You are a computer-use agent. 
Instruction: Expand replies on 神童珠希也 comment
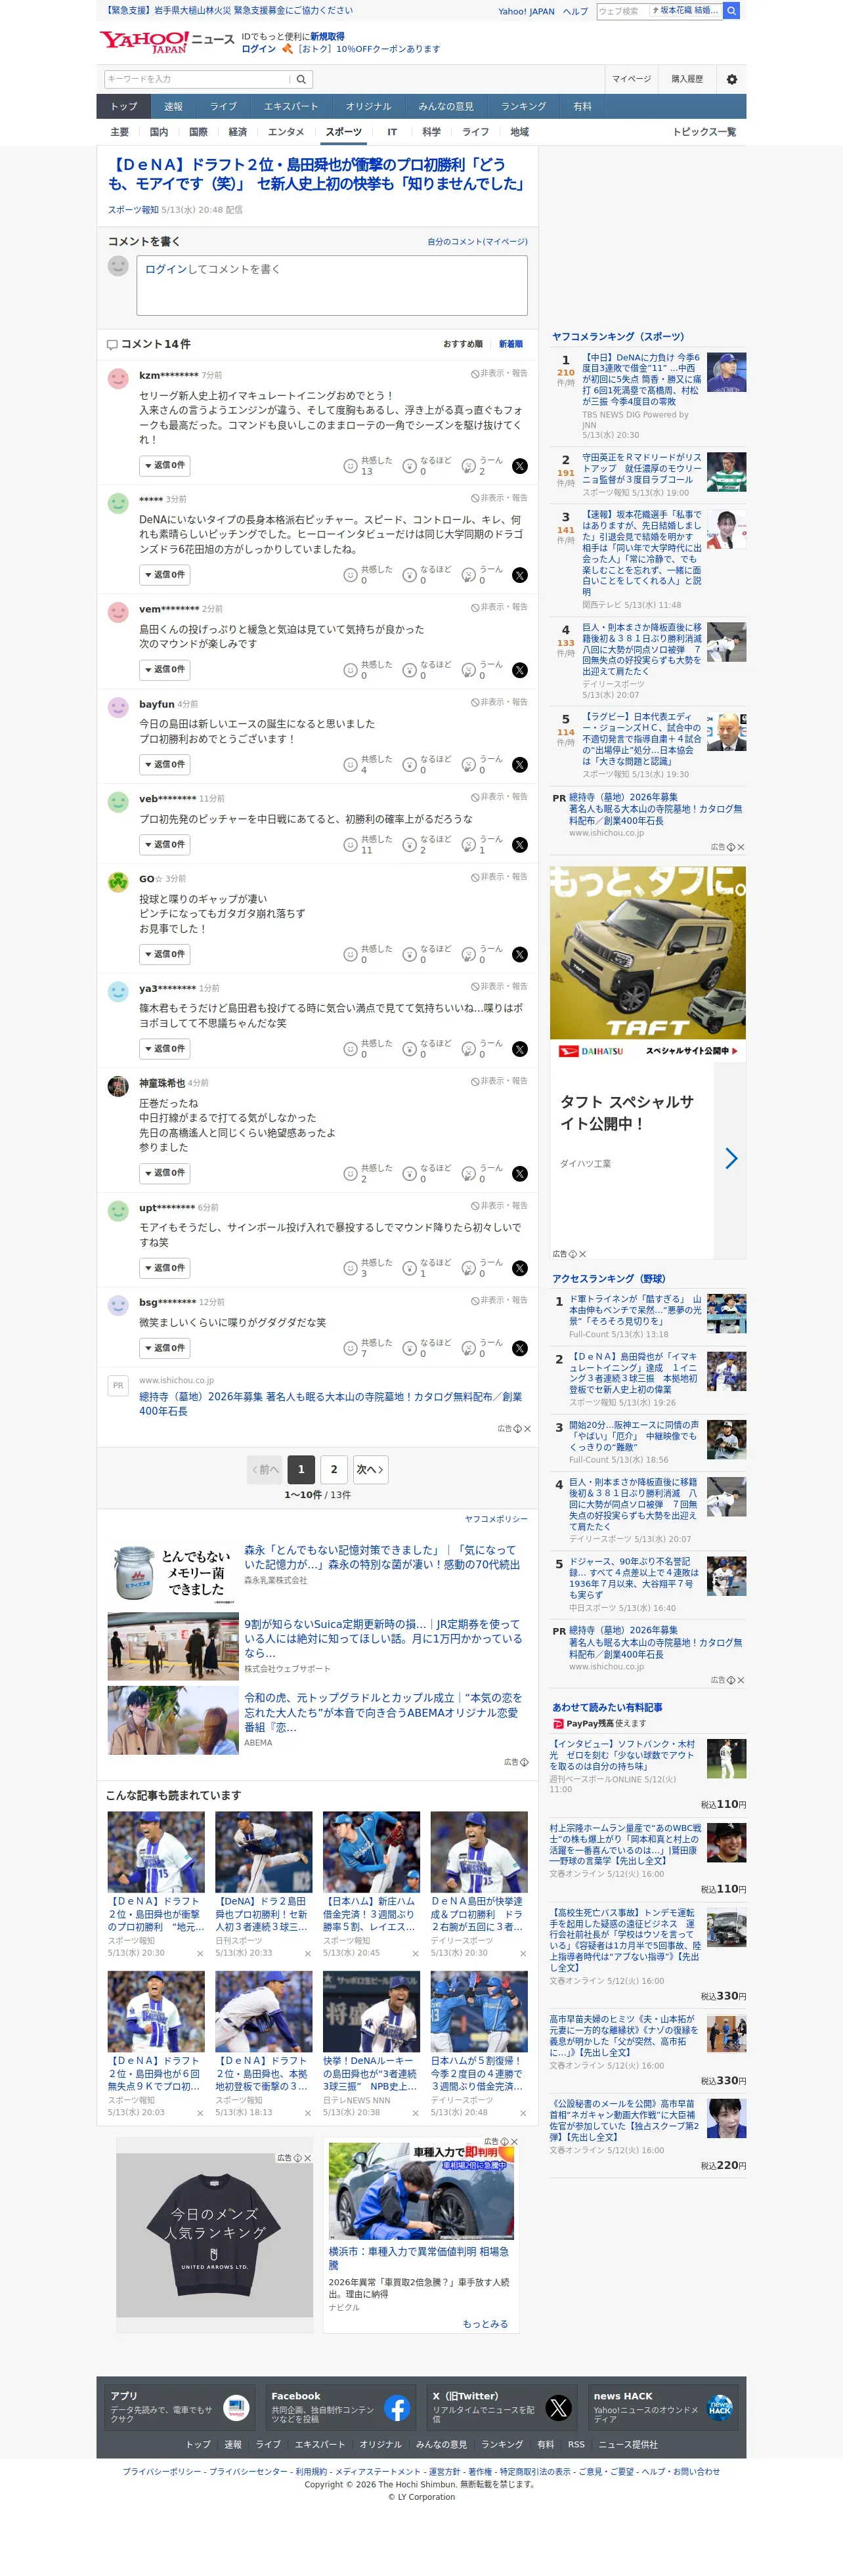click(164, 1174)
